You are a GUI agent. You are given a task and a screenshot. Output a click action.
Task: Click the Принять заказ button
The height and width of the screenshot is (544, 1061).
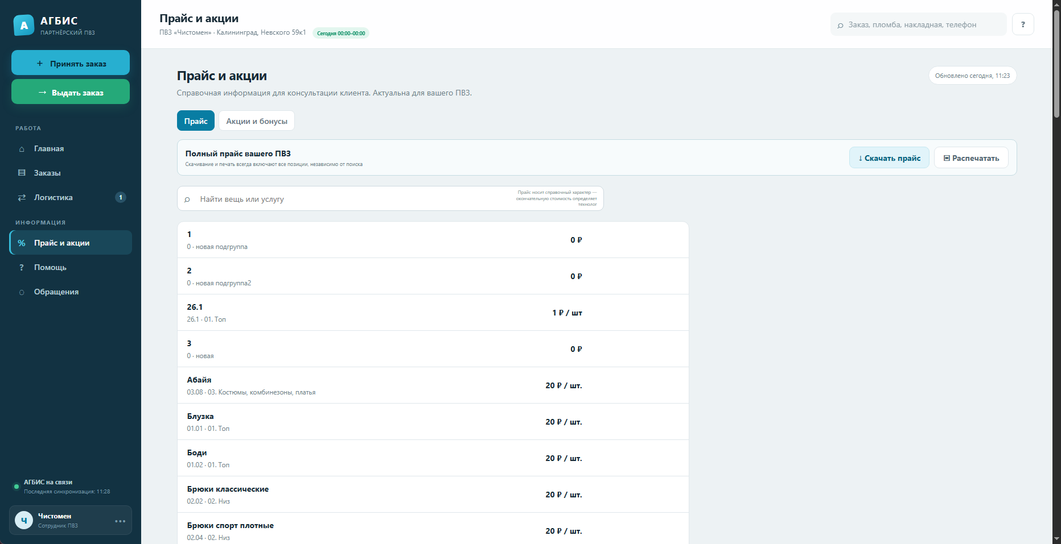pyautogui.click(x=71, y=63)
